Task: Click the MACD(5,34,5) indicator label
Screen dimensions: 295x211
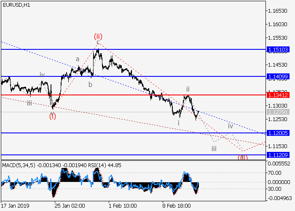Action: pos(16,164)
